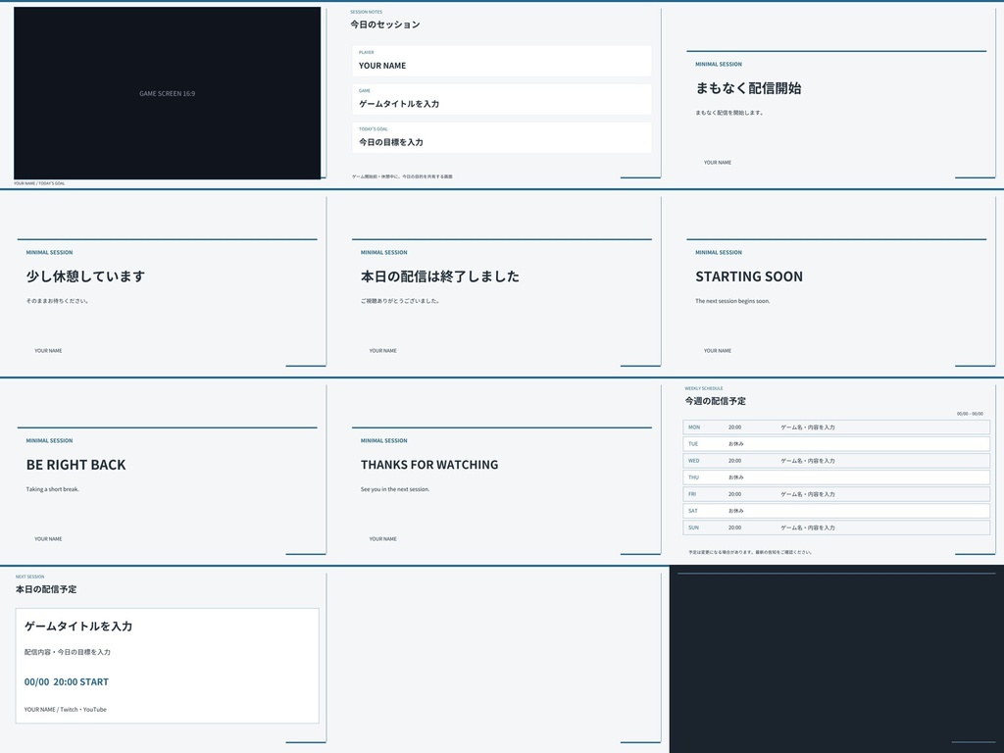Select the FRI row in weekly schedule
The image size is (1004, 753).
click(836, 494)
